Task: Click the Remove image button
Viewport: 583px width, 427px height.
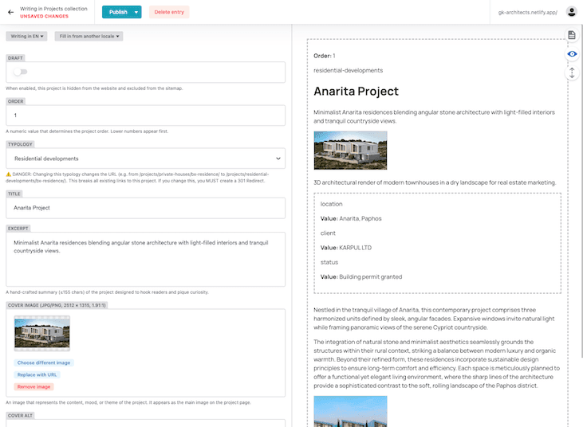Action: [x=33, y=387]
